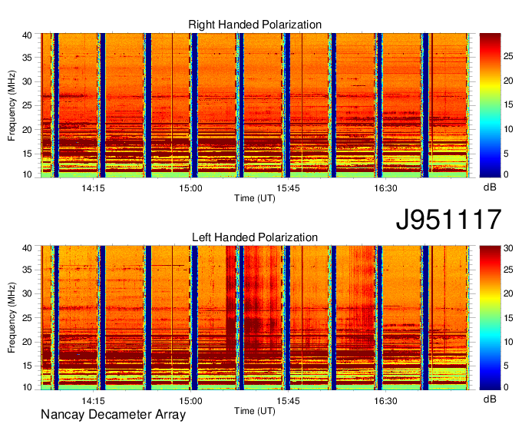Click the dB unit label under top color bar
This screenshot has height=424, width=522.
490,187
